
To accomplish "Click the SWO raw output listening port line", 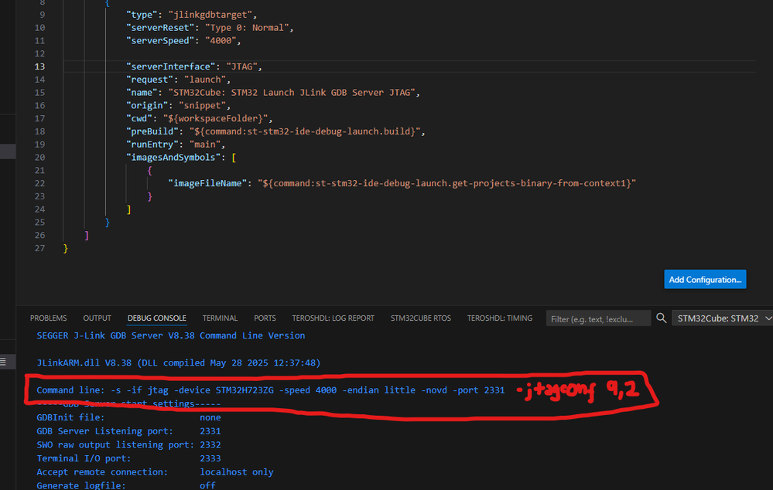I will click(128, 444).
